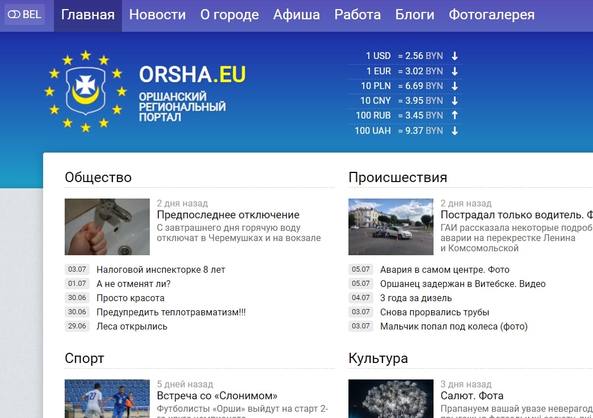This screenshot has width=593, height=418.
Task: Open article Леса открылись
Action: pyautogui.click(x=132, y=326)
